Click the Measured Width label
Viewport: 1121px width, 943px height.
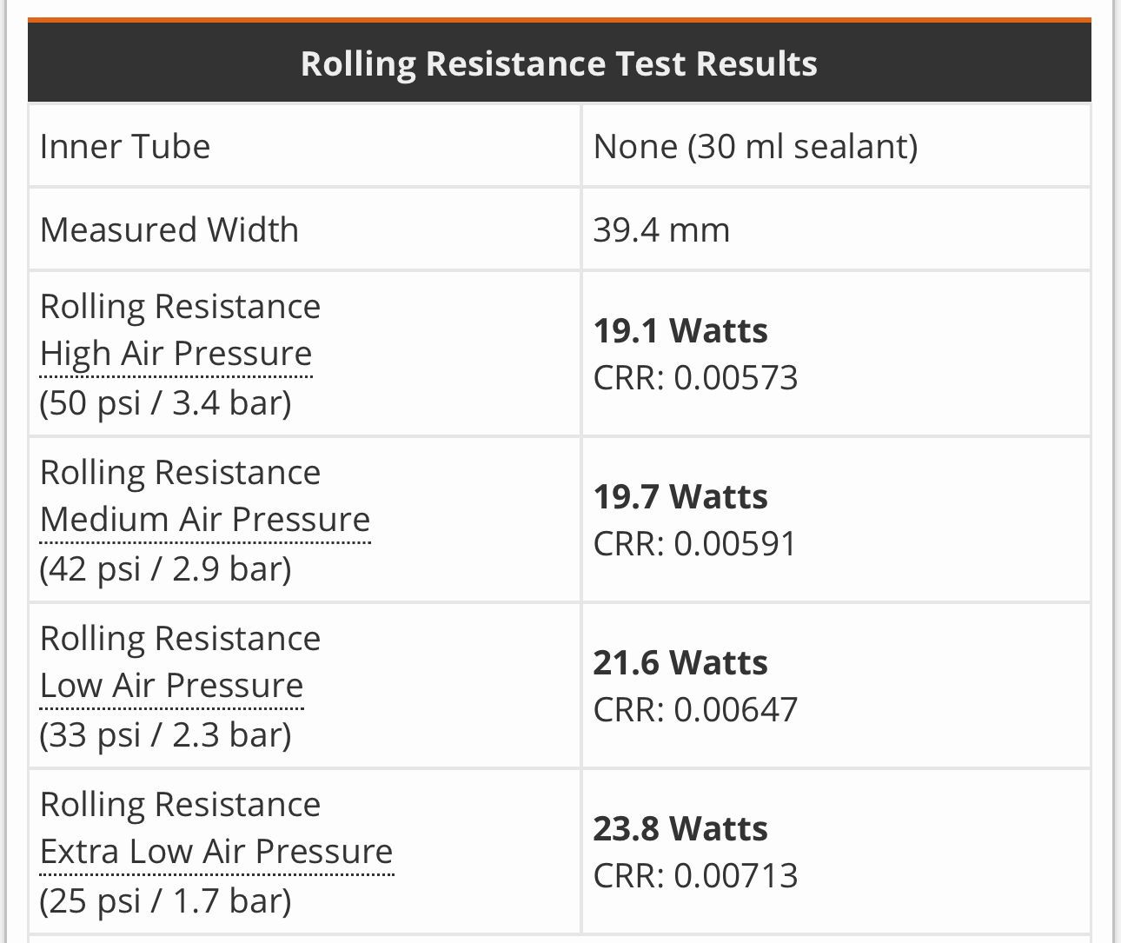coord(169,229)
